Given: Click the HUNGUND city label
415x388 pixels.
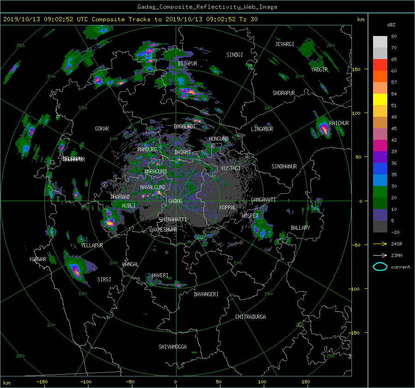Looking at the screenshot, I should pyautogui.click(x=219, y=139).
